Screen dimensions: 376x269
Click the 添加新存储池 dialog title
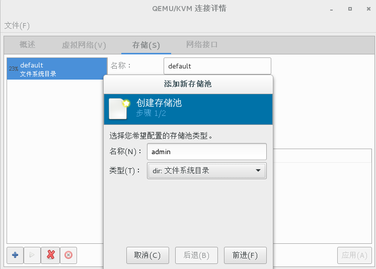click(188, 84)
